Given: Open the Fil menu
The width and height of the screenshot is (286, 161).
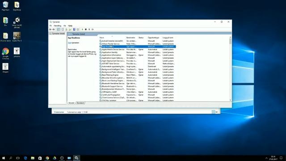Looking at the screenshot, I should [50, 26].
